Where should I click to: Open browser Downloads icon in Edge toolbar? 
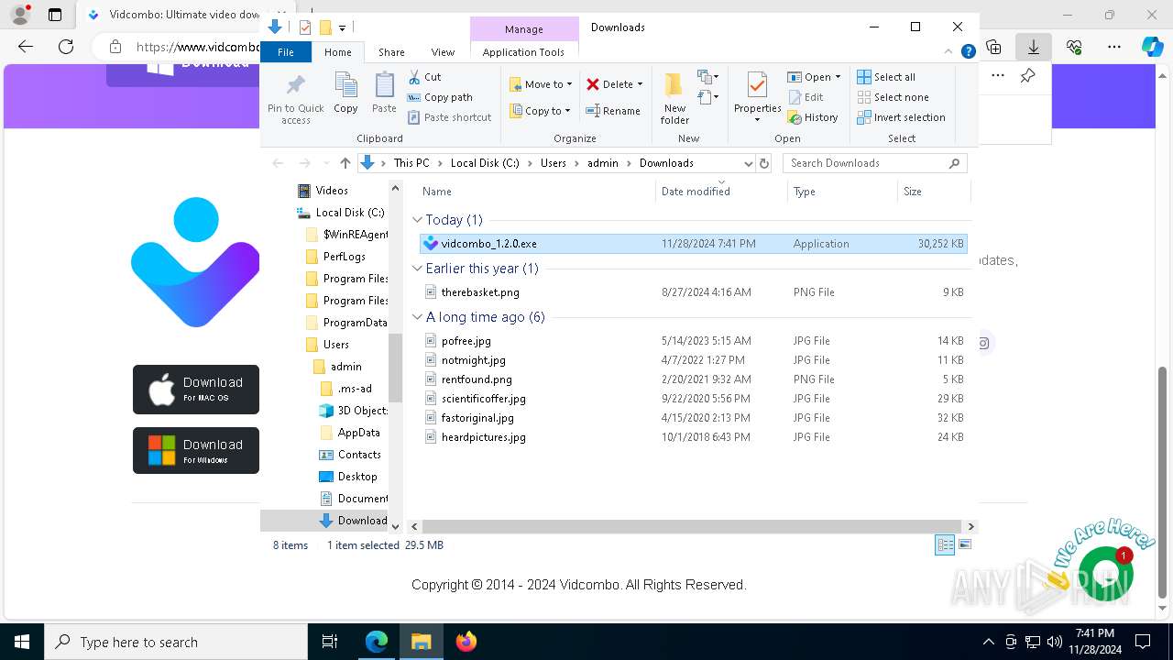coord(1034,46)
